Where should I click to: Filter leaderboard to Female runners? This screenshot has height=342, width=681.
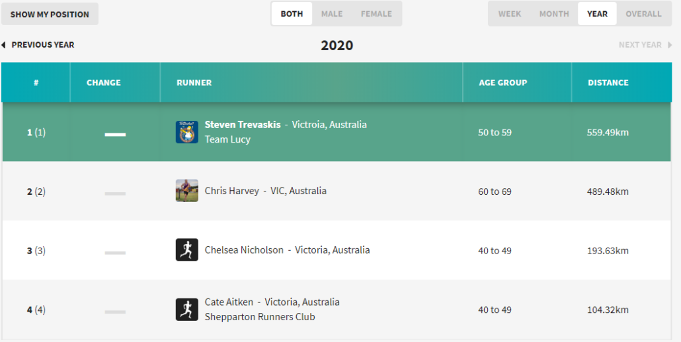[x=376, y=14]
